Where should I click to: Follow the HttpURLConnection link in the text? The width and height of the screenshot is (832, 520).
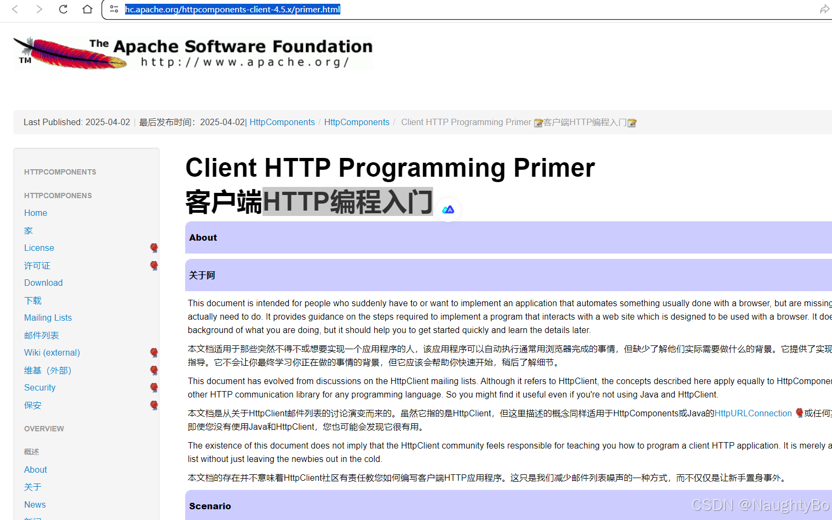click(x=753, y=413)
